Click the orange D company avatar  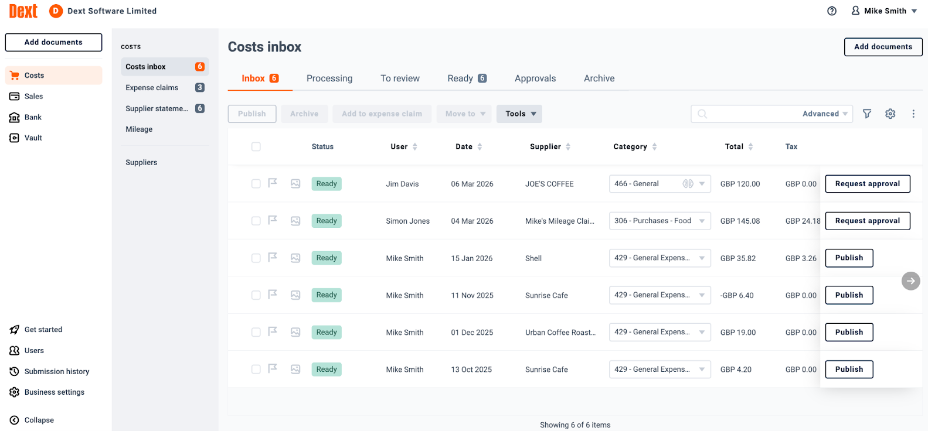click(x=56, y=11)
